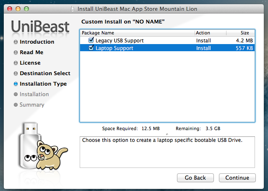Minimize the window with yellow button

click(18, 9)
